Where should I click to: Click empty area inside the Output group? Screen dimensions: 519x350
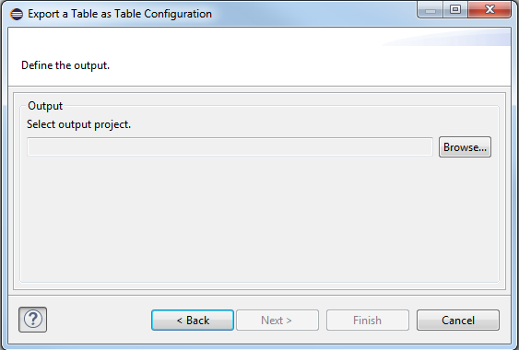pos(259,218)
